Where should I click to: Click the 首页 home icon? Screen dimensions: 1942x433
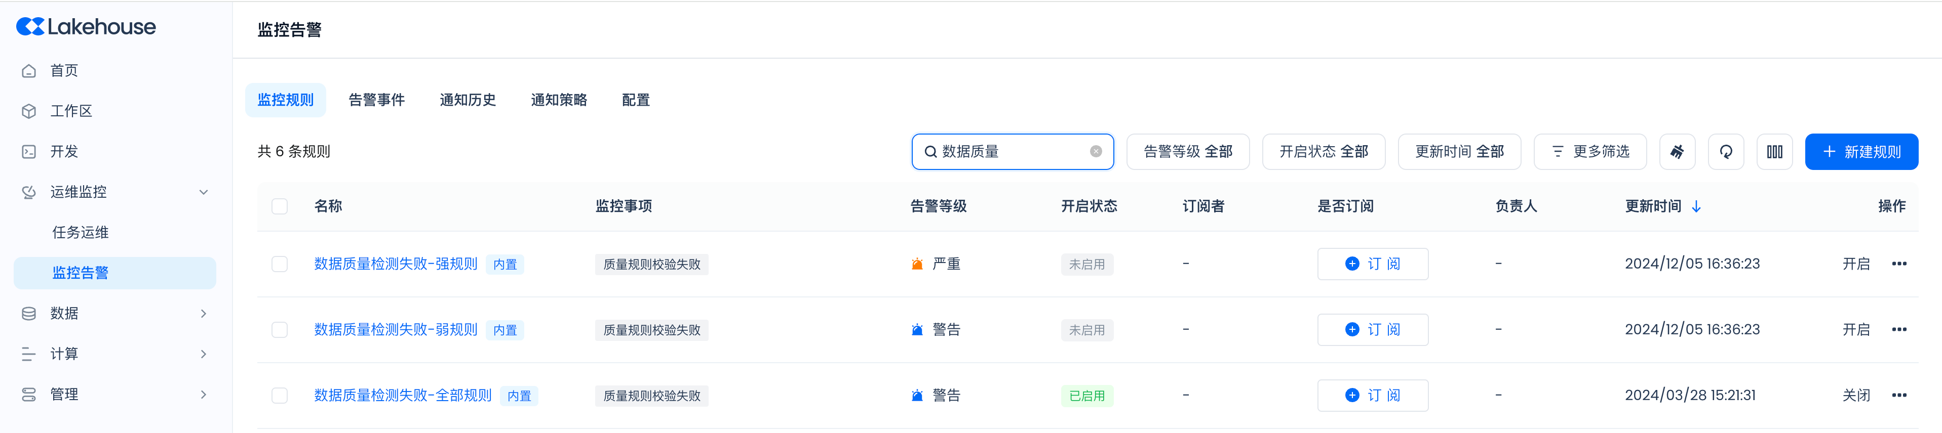[29, 71]
